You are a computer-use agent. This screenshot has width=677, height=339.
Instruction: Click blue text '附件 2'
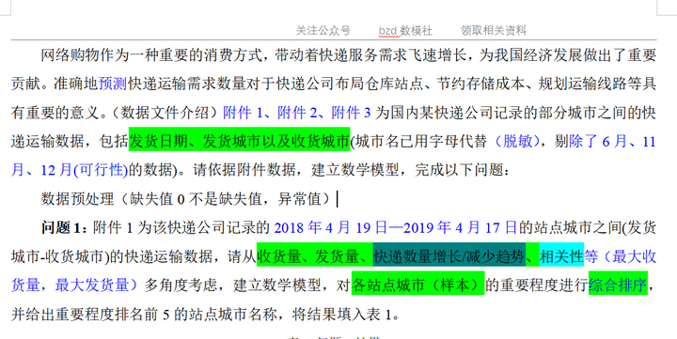297,113
